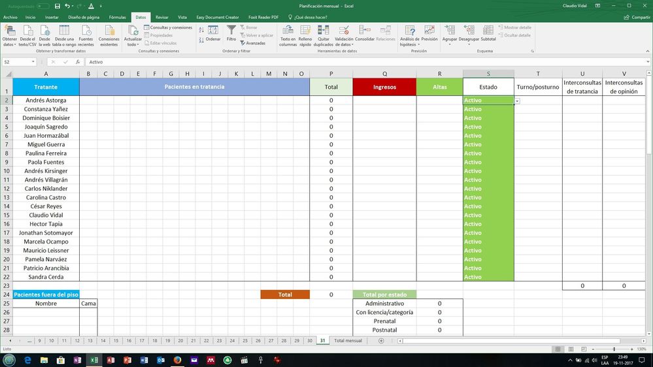This screenshot has width=653, height=367.
Task: Toggle the Filtro funnel icon
Action: pos(231,33)
